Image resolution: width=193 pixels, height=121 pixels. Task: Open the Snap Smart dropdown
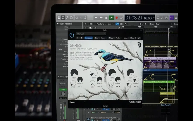pos(164,24)
